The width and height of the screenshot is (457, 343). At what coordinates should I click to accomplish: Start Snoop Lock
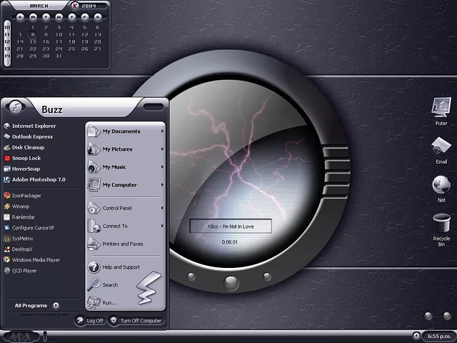tap(26, 158)
